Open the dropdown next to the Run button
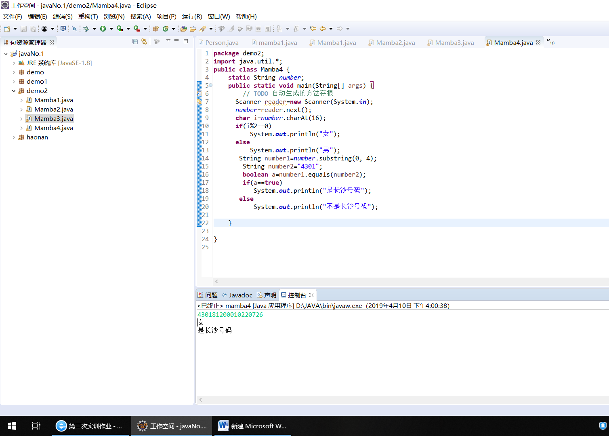 (x=111, y=29)
